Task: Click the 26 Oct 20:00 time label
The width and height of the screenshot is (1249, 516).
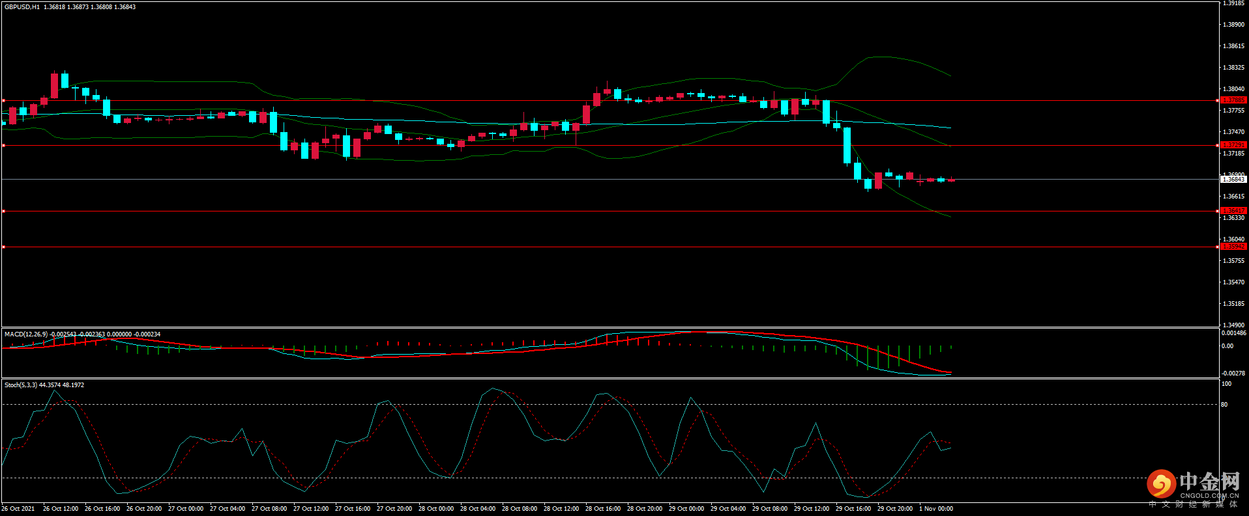Action: point(144,509)
